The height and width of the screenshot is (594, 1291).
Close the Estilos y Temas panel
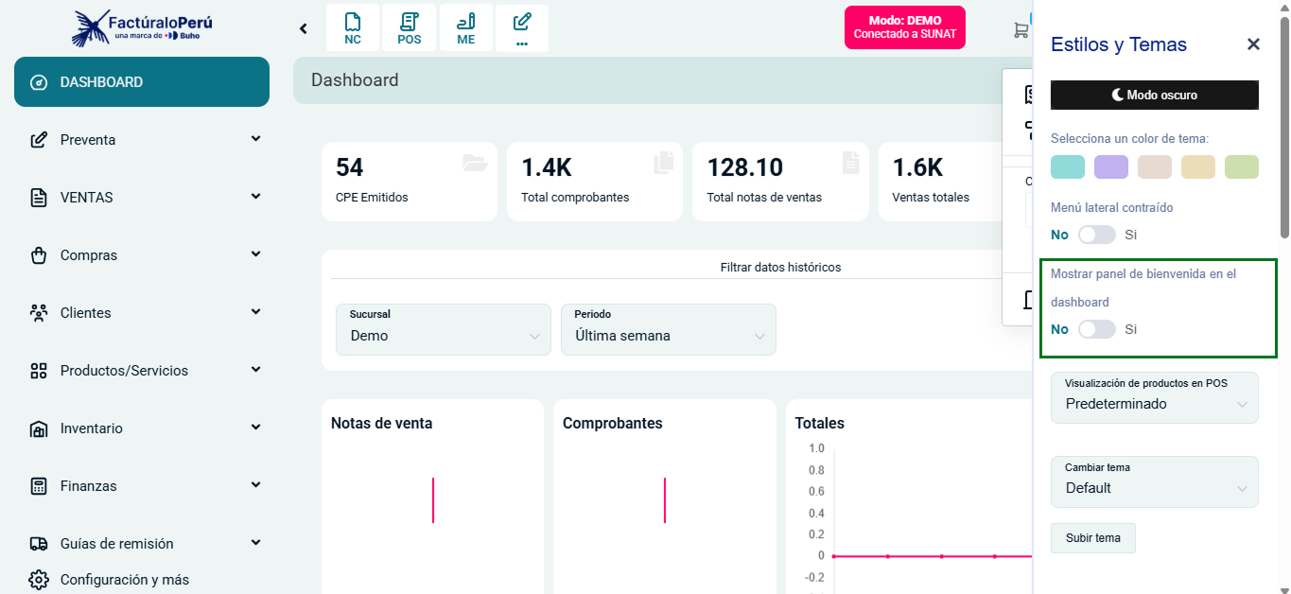(x=1252, y=44)
